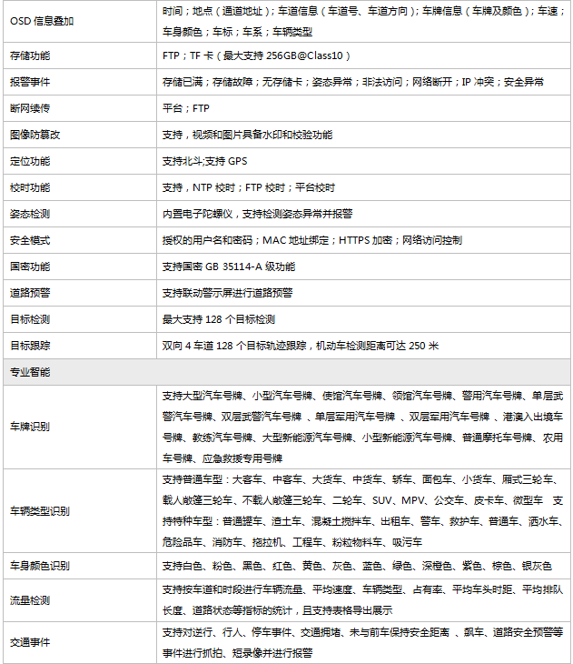Click the 交通事件 row label
This screenshot has height=664, width=573.
click(29, 642)
